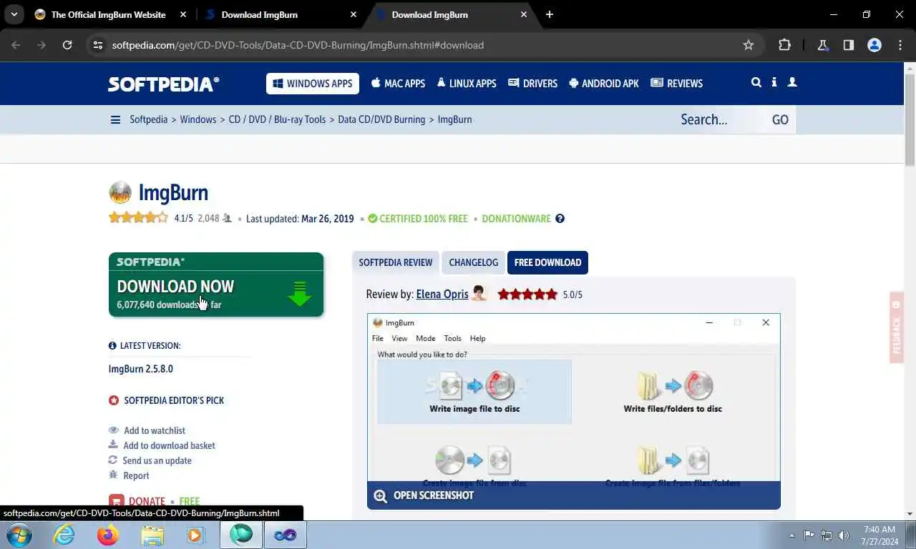Viewport: 916px width, 549px height.
Task: Close The Official ImgBurn Website tab
Action: pyautogui.click(x=182, y=14)
